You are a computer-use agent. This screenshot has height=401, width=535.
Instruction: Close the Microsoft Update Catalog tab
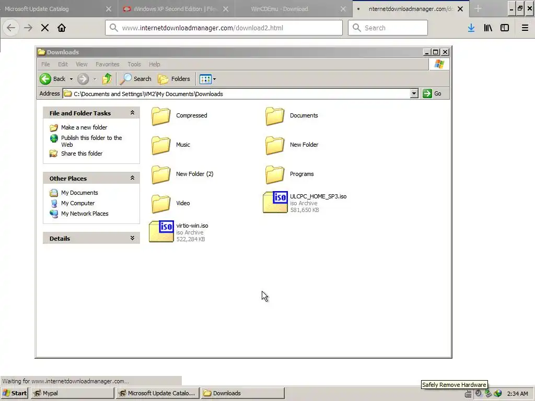click(x=109, y=9)
